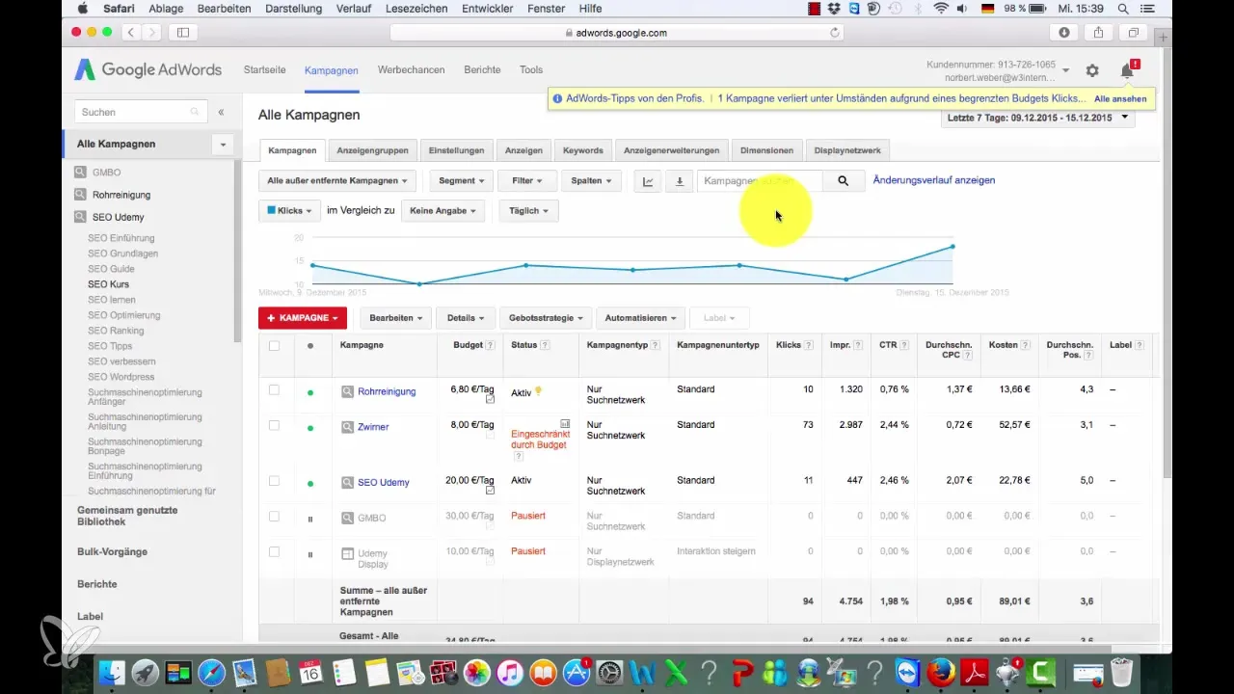Image resolution: width=1234 pixels, height=694 pixels.
Task: Click the sidebar Suchen input field
Action: pos(140,112)
